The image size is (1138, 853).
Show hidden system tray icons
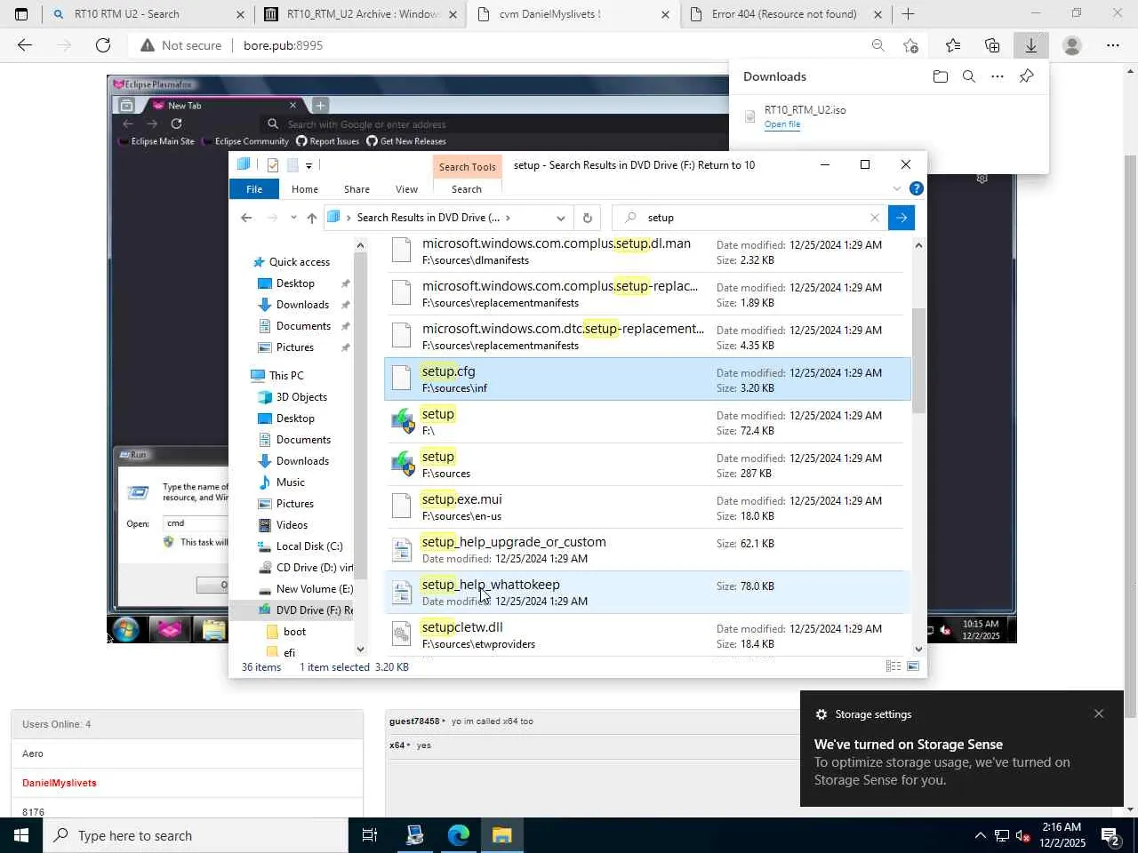980,835
